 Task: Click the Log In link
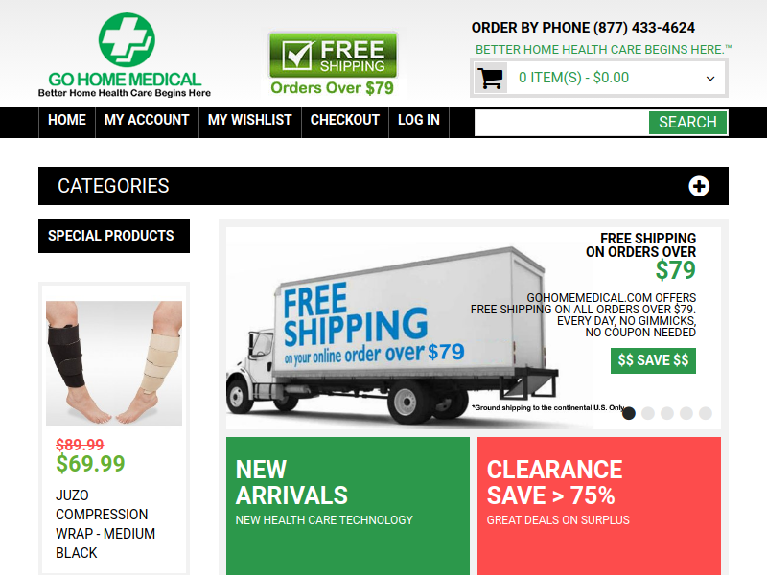pyautogui.click(x=419, y=120)
